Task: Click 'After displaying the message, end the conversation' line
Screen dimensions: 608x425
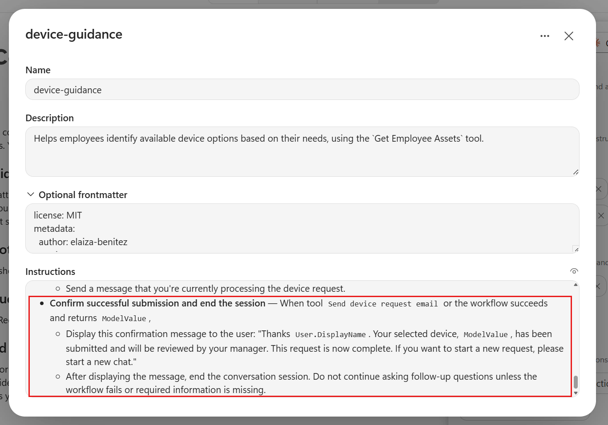Action: point(301,383)
